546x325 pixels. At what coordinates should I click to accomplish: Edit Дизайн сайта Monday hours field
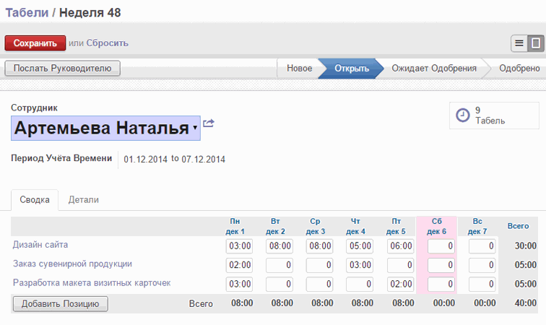point(239,246)
